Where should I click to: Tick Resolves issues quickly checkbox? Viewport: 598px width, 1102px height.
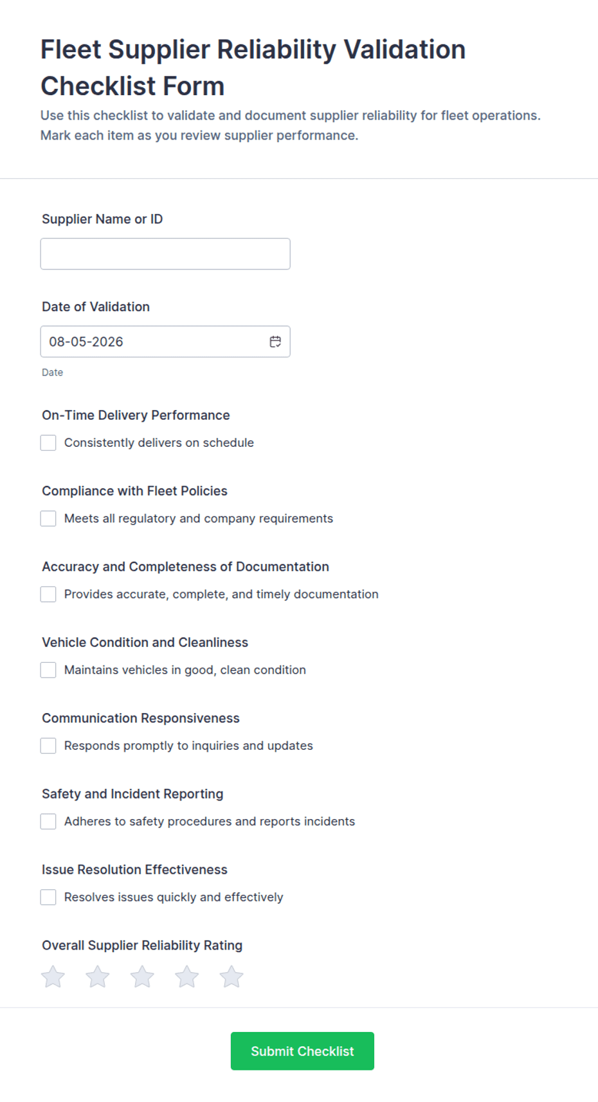point(48,897)
